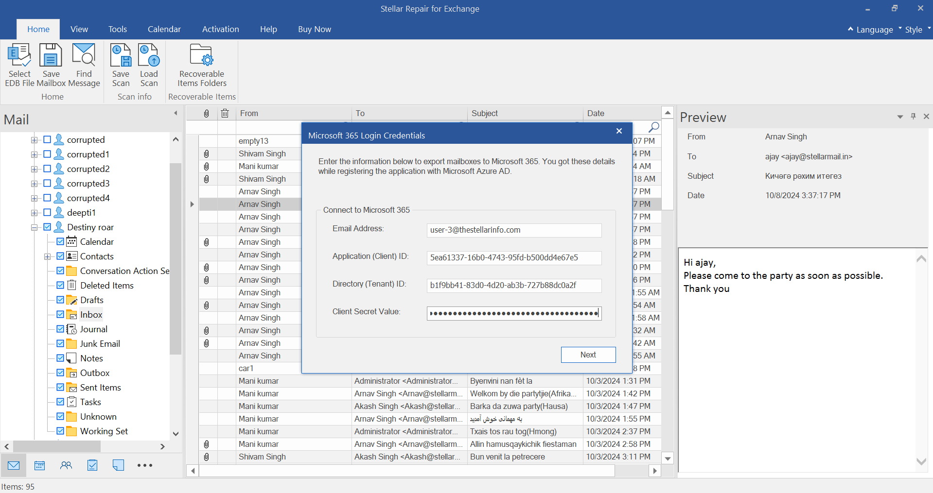
Task: Open the Tools menu tab
Action: point(117,29)
